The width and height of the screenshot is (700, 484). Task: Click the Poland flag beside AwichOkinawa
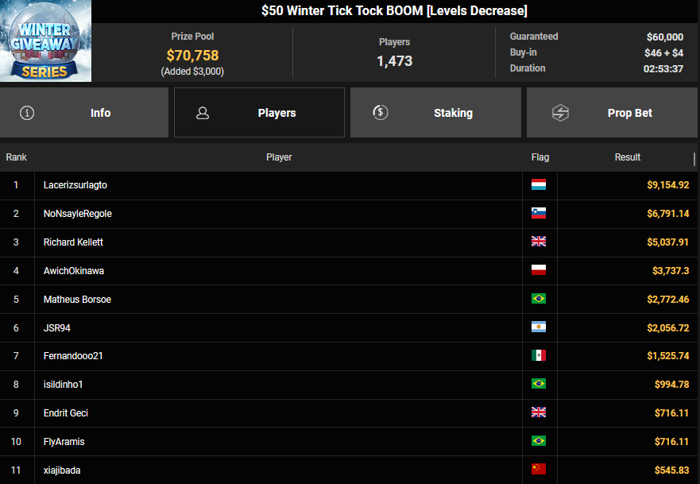(x=539, y=271)
